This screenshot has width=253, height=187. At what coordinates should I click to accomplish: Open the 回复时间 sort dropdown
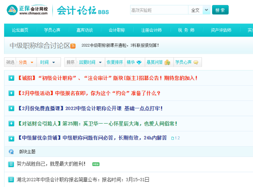point(90,62)
